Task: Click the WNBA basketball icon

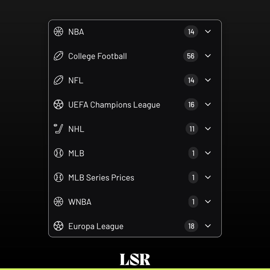Action: pos(58,201)
